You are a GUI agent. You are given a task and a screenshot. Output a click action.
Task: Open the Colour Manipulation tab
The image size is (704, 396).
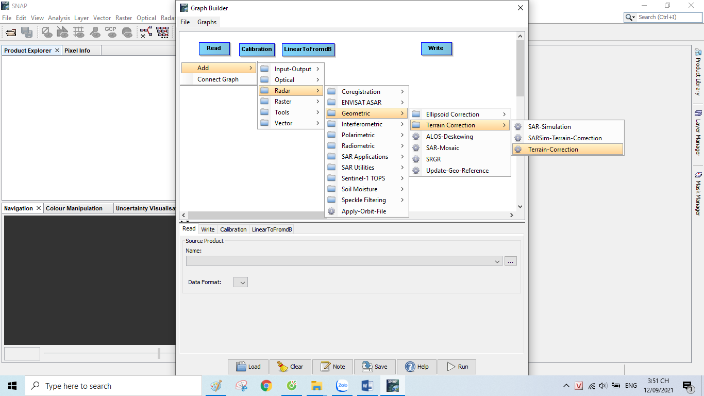click(x=74, y=208)
